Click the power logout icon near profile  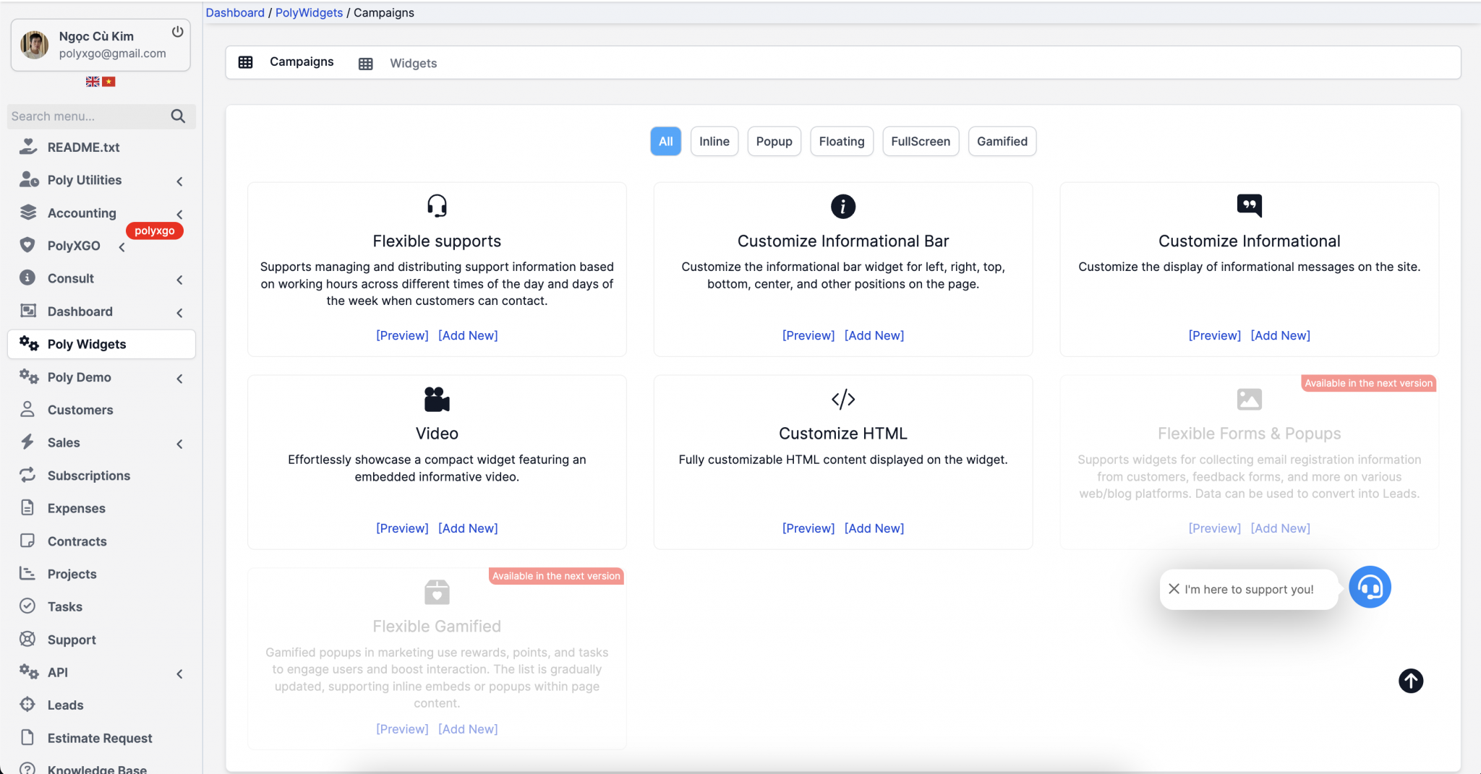click(178, 31)
